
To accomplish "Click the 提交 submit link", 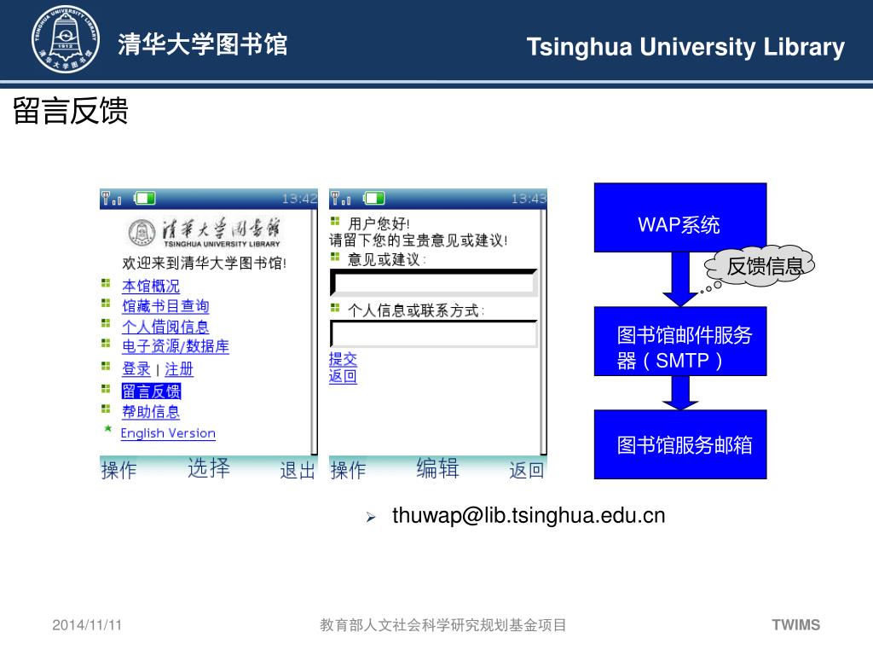I will [x=343, y=359].
